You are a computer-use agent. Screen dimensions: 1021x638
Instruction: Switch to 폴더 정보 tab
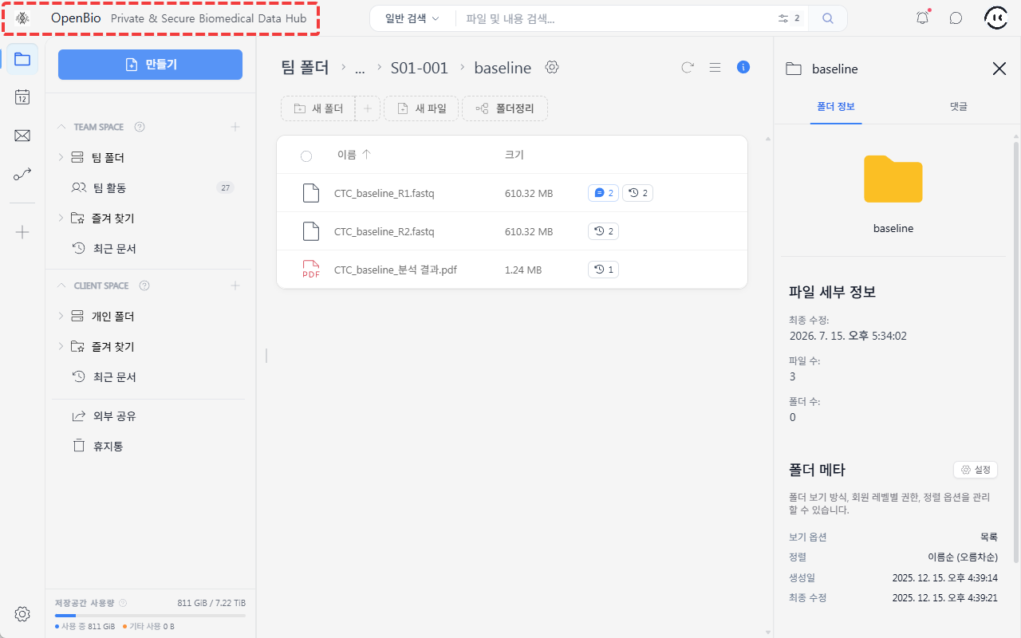coord(836,106)
